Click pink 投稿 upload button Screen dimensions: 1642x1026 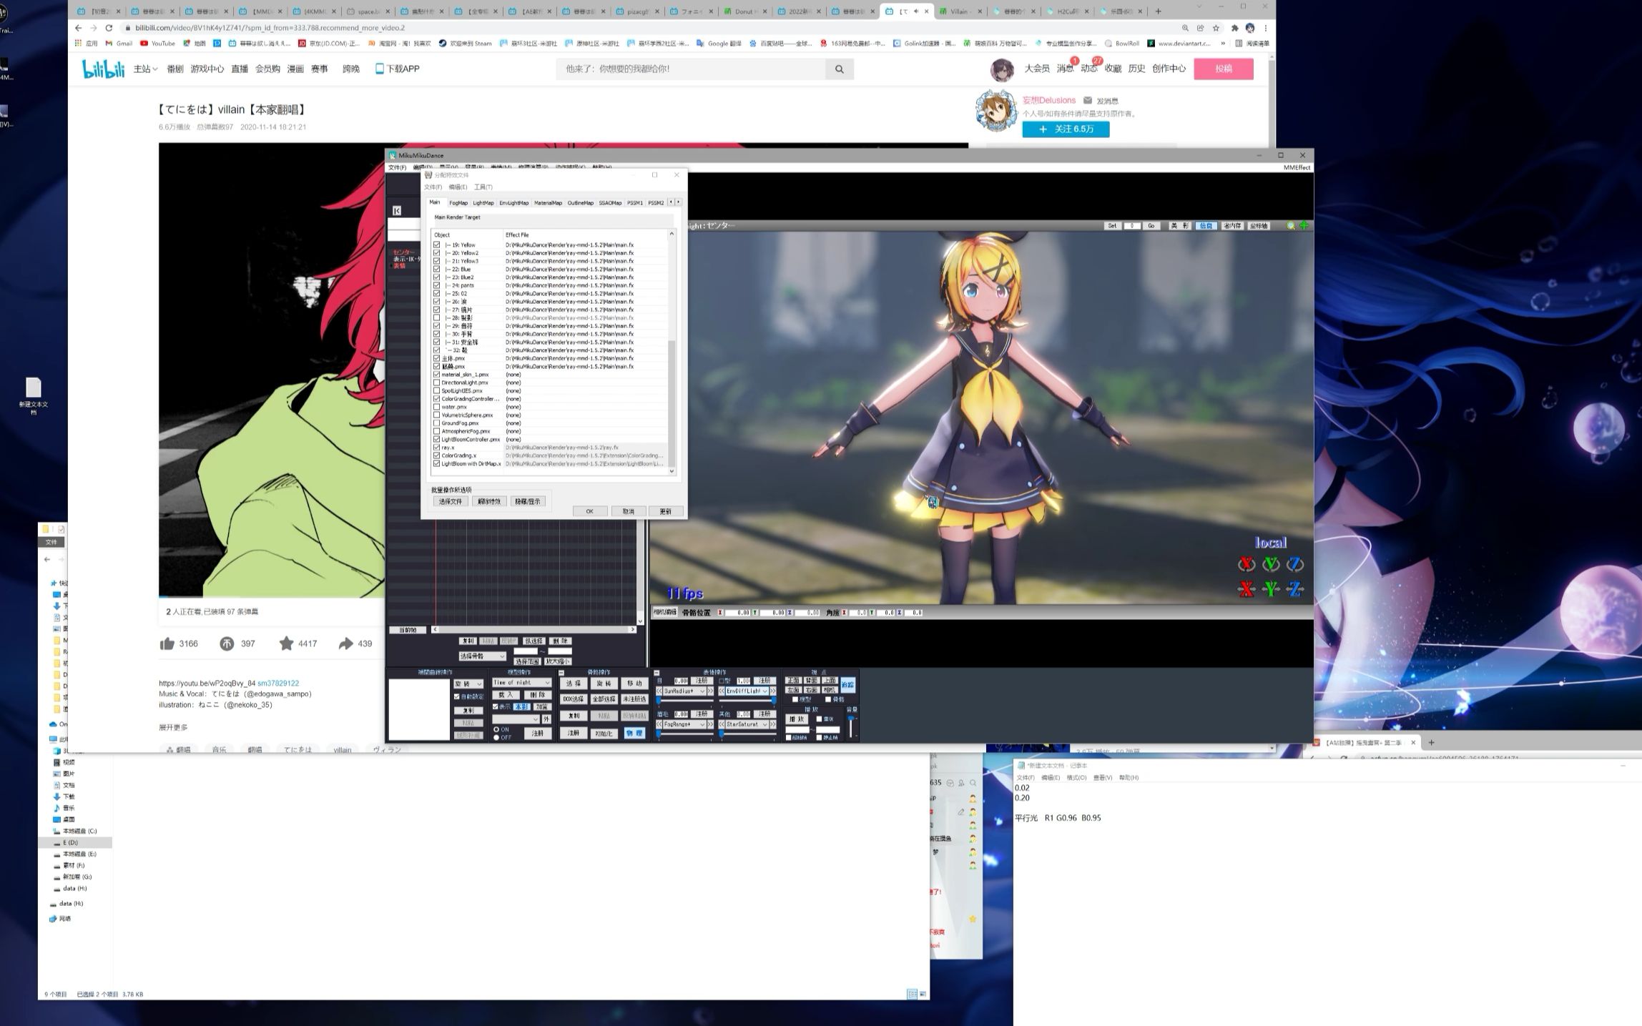1224,69
